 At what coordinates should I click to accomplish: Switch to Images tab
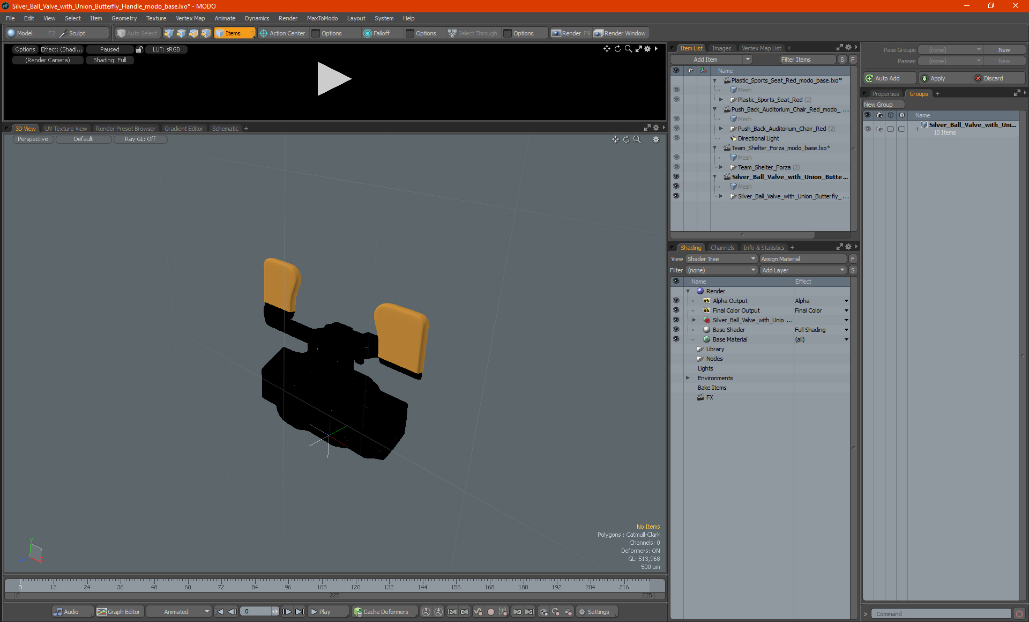(721, 48)
